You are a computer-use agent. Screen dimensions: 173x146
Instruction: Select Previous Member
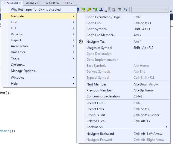click(123, 90)
